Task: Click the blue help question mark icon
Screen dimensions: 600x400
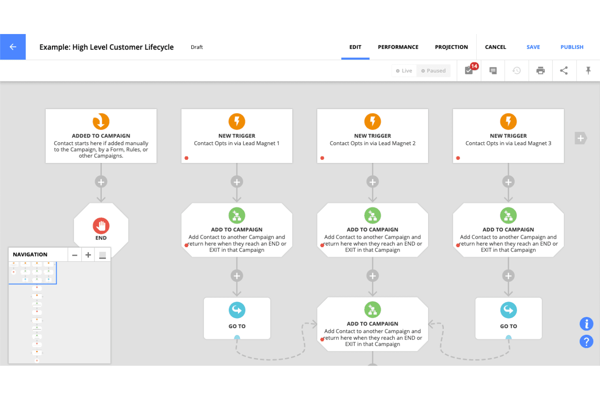Action: pos(586,342)
